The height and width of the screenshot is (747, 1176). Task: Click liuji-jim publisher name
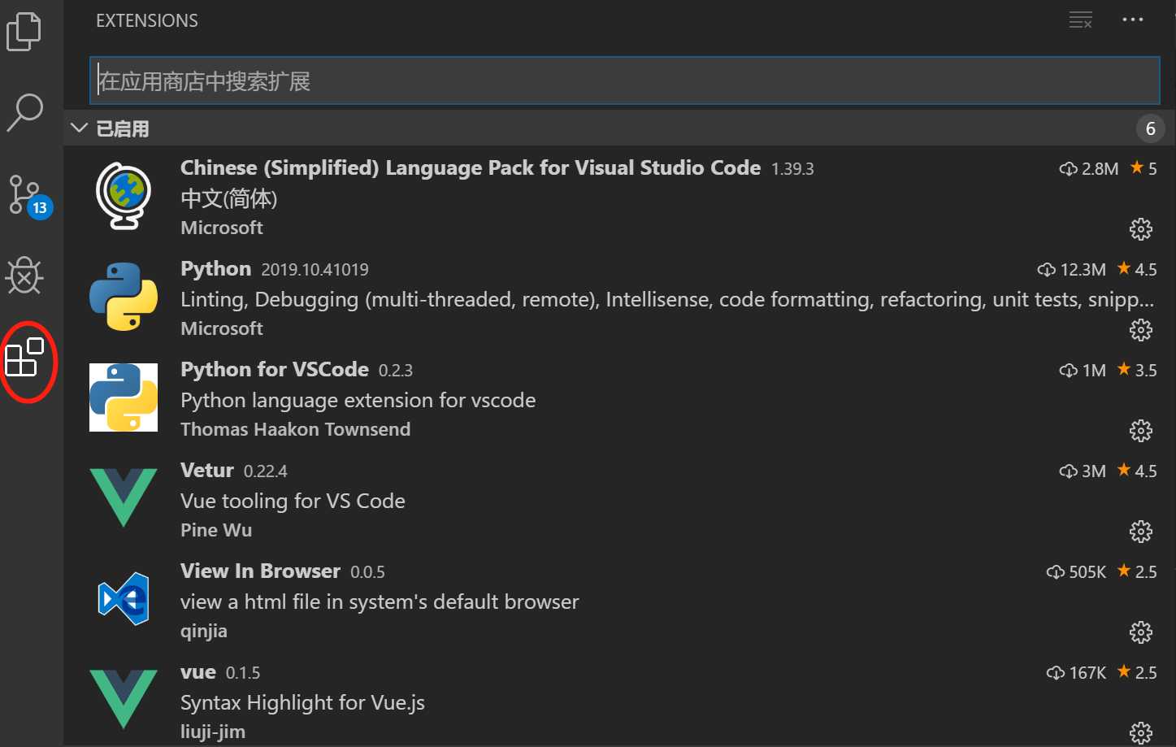click(x=213, y=732)
